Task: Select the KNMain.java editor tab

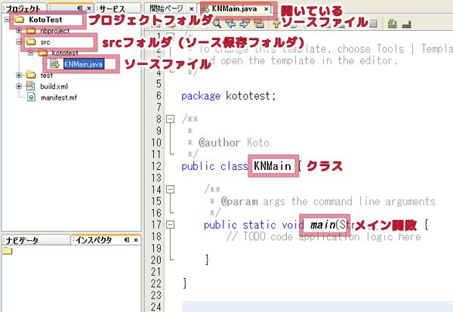Action: (234, 8)
